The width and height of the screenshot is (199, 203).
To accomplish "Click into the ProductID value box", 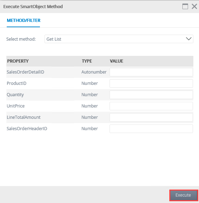I will coord(151,83).
